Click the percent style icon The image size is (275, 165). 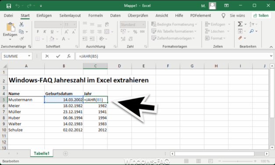click(135, 32)
